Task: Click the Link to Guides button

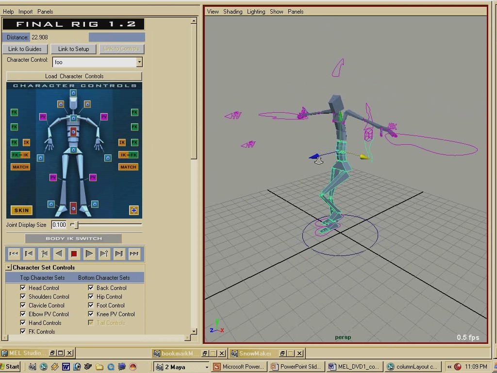Action: (x=25, y=49)
